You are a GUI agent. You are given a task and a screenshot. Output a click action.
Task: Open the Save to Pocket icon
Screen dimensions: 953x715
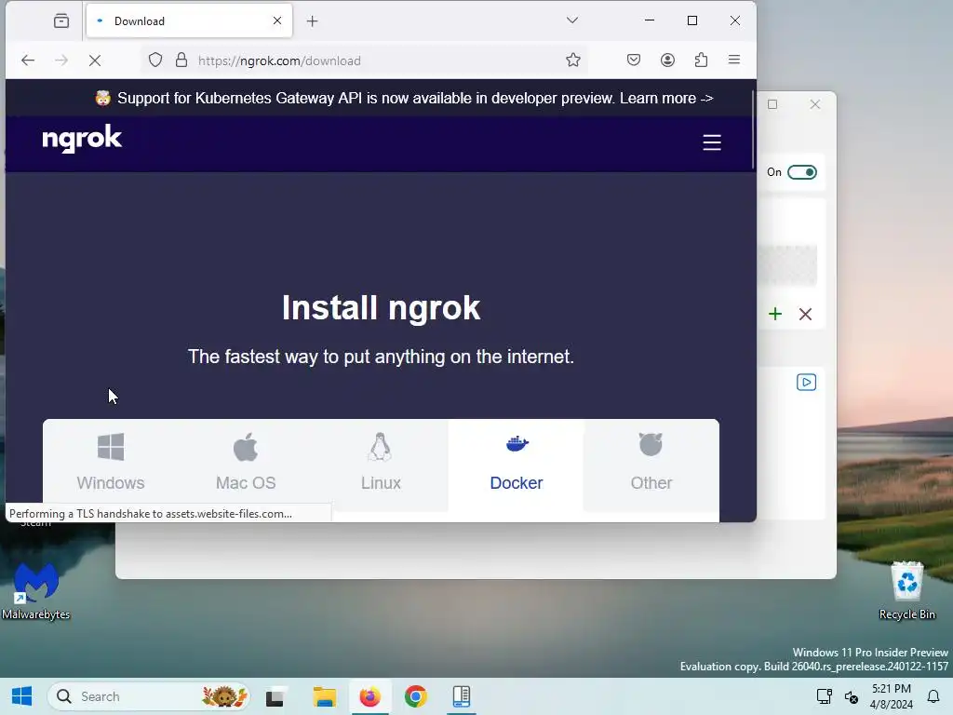633,60
